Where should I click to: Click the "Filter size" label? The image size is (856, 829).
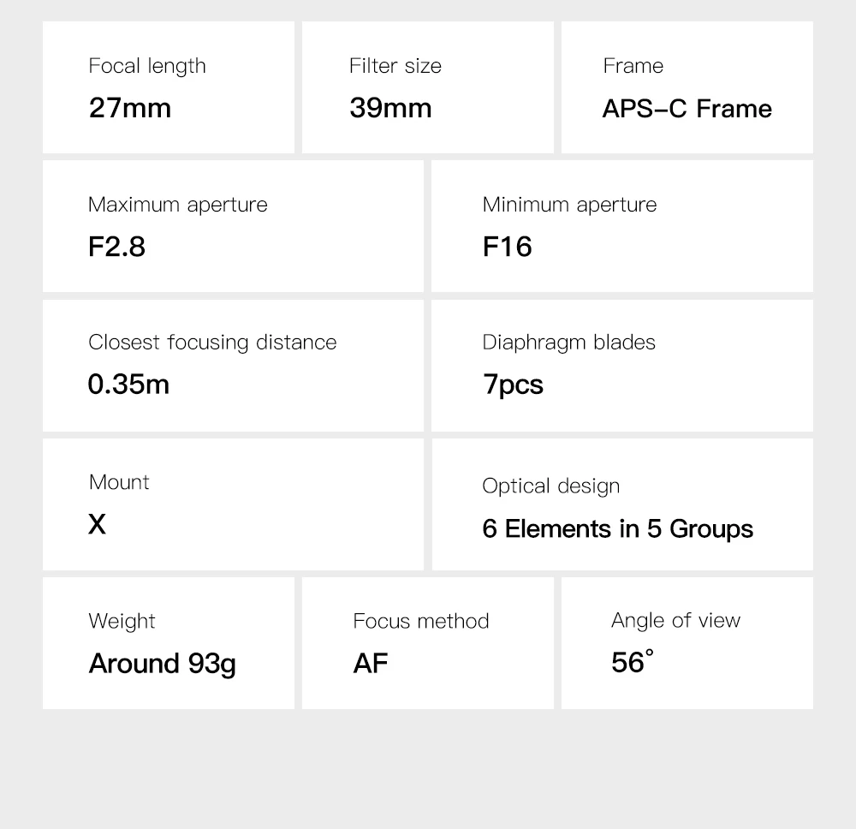click(395, 66)
